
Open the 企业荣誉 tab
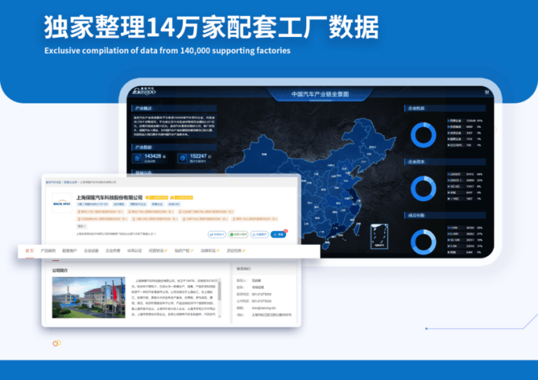point(113,251)
